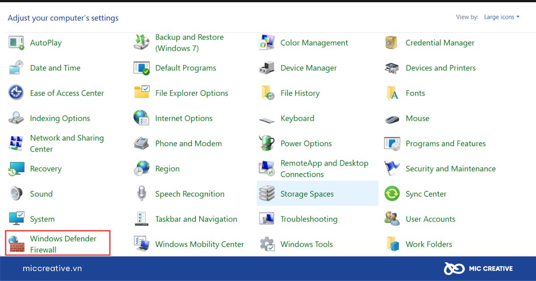Viewport: 536px width, 281px height.
Task: Open the Region globe clock icon
Action: [x=142, y=169]
